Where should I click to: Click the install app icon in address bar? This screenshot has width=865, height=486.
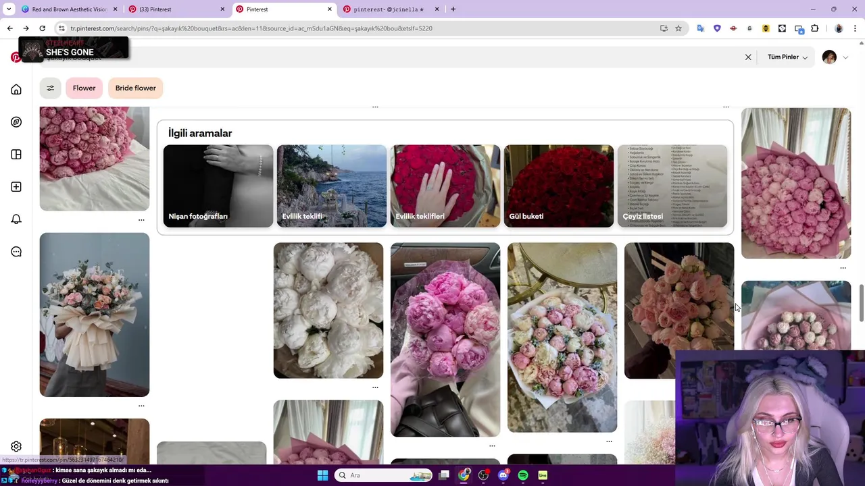(x=664, y=28)
